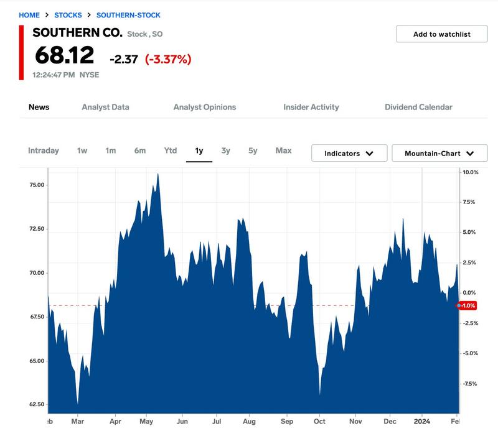498x436 pixels.
Task: Click the 65.00 y-axis label
Action: [37, 361]
